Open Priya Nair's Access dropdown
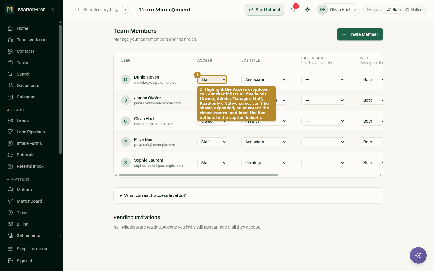The image size is (434, 271). pyautogui.click(x=212, y=142)
